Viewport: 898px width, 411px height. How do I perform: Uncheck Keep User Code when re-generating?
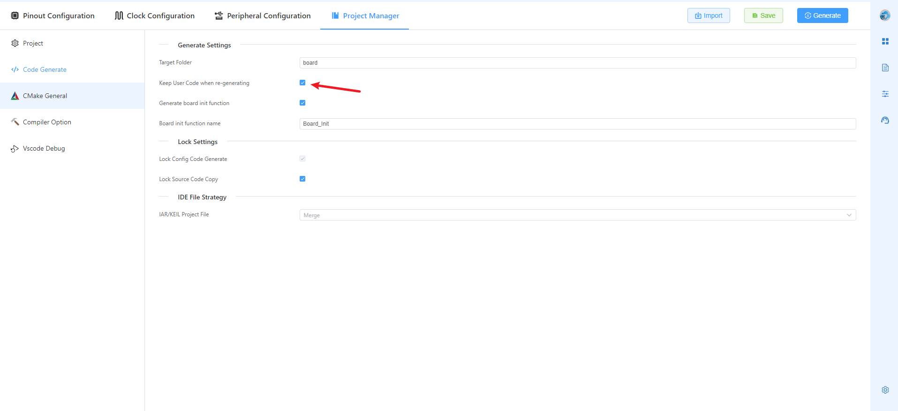tap(302, 83)
